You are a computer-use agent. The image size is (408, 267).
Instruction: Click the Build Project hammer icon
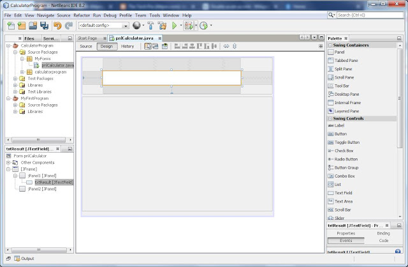(150, 26)
